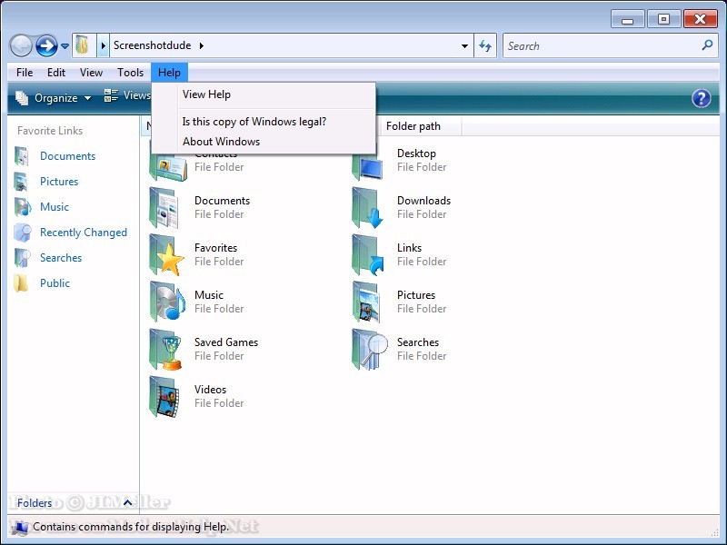
Task: Click the Documents folder name in file list
Action: pos(222,201)
